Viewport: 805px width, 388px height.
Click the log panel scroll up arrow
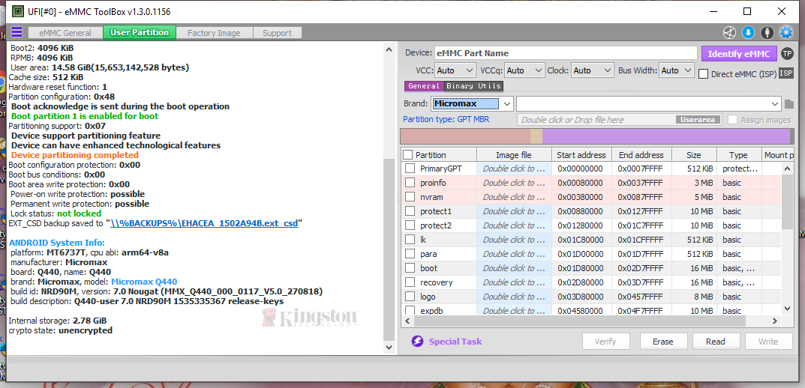[389, 49]
